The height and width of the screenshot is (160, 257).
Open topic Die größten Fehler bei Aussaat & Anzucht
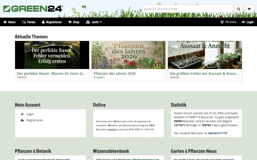tap(204, 73)
